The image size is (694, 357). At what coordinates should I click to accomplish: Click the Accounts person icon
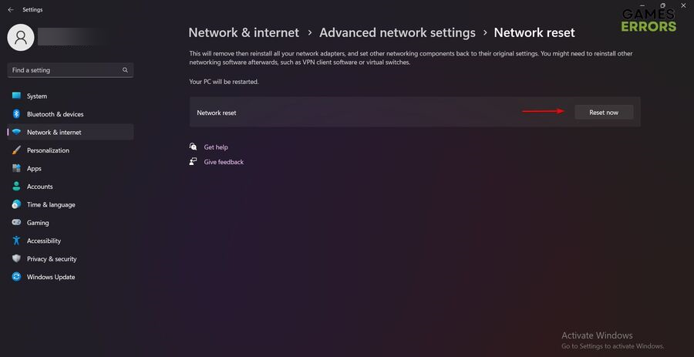(16, 187)
